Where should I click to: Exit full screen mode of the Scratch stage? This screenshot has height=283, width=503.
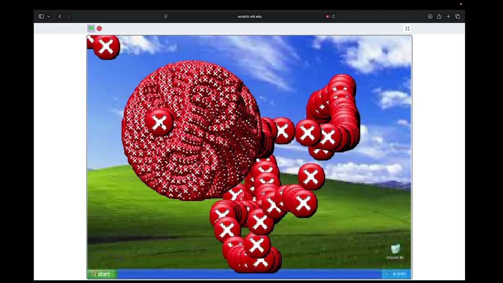408,28
